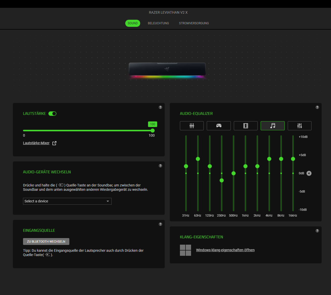
Task: Click the green 100 volume value badge
Action: (153, 124)
